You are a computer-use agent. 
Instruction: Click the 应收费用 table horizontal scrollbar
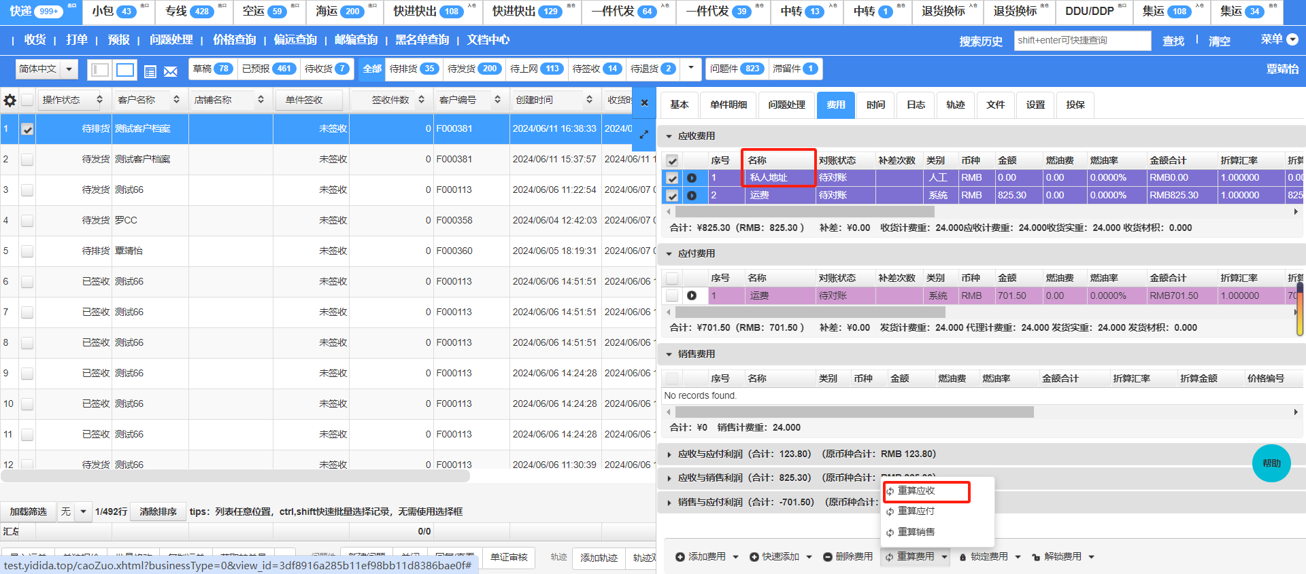(805, 212)
